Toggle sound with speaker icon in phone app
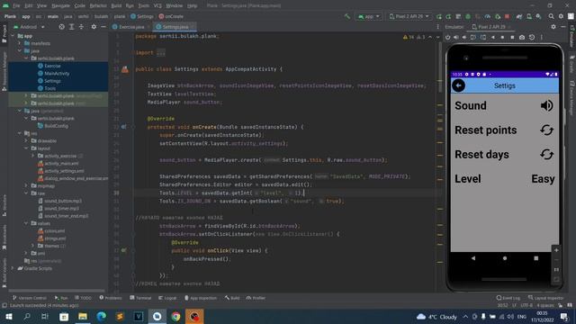The image size is (576, 324). 546,105
